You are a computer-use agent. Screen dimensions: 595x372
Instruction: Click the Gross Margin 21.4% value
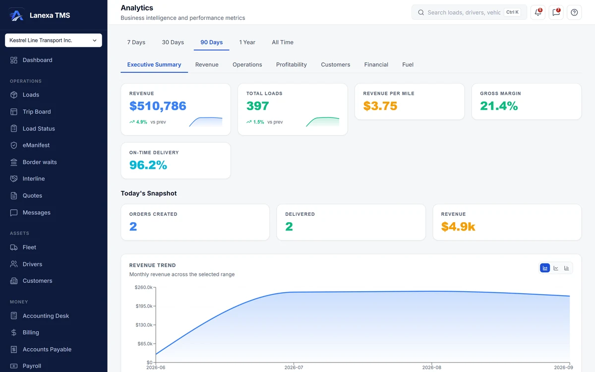click(x=499, y=106)
